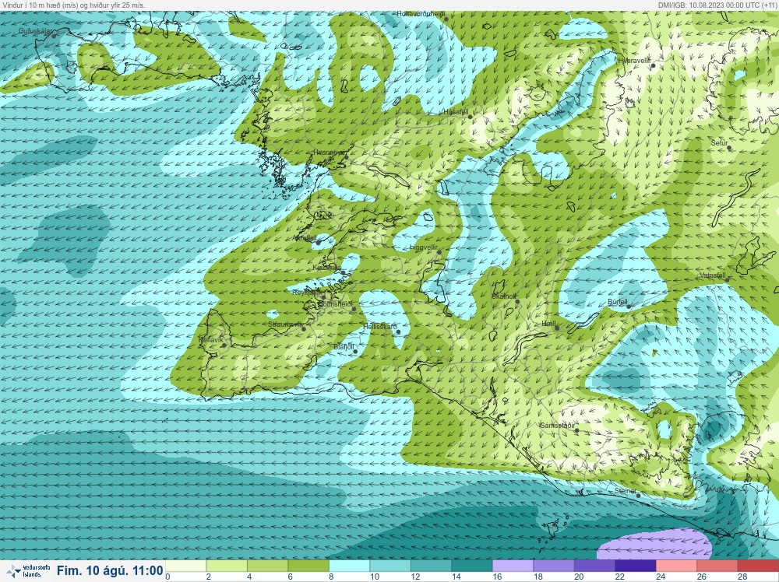Click the Búrfell station label
The width and height of the screenshot is (779, 582).
click(618, 302)
